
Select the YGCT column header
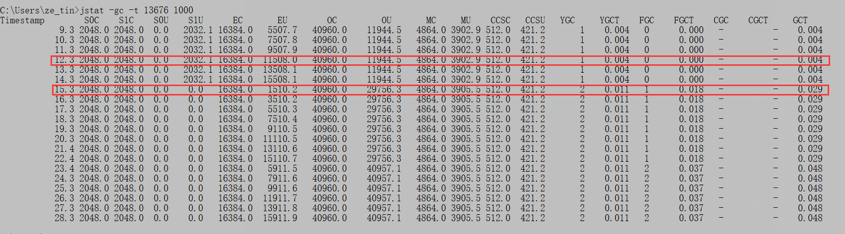pos(610,20)
